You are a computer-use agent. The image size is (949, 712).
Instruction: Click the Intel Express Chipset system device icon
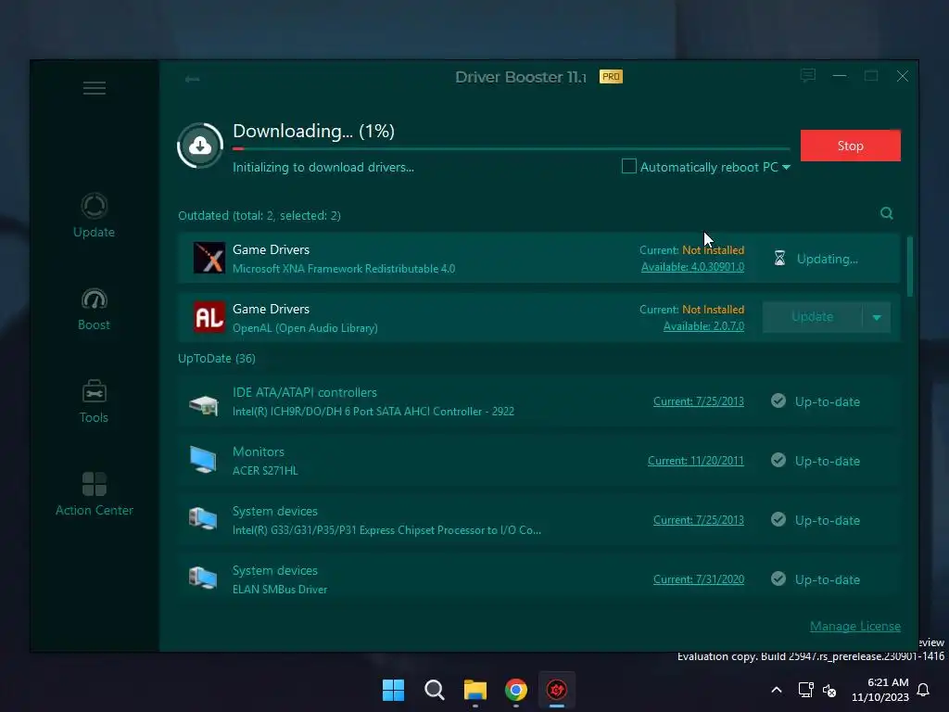203,519
